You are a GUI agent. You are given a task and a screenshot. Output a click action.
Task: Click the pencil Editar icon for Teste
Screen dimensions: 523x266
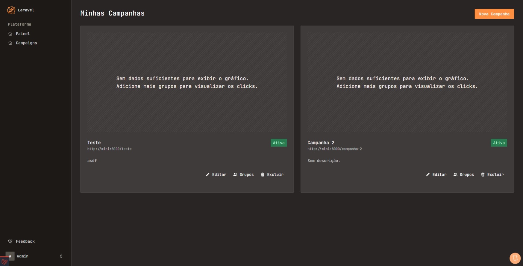point(208,175)
